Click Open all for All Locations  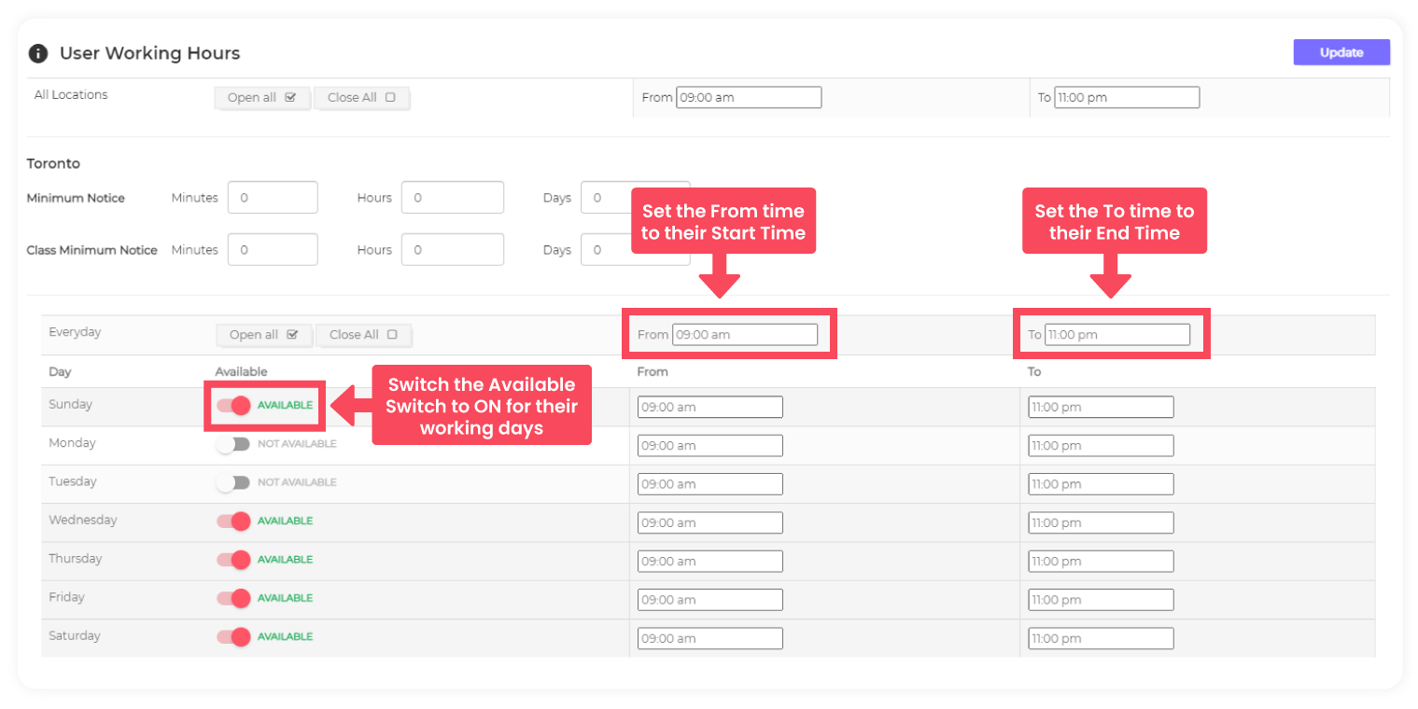261,98
